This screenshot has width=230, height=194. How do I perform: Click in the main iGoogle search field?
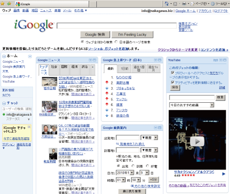pyautogui.click(x=116, y=25)
